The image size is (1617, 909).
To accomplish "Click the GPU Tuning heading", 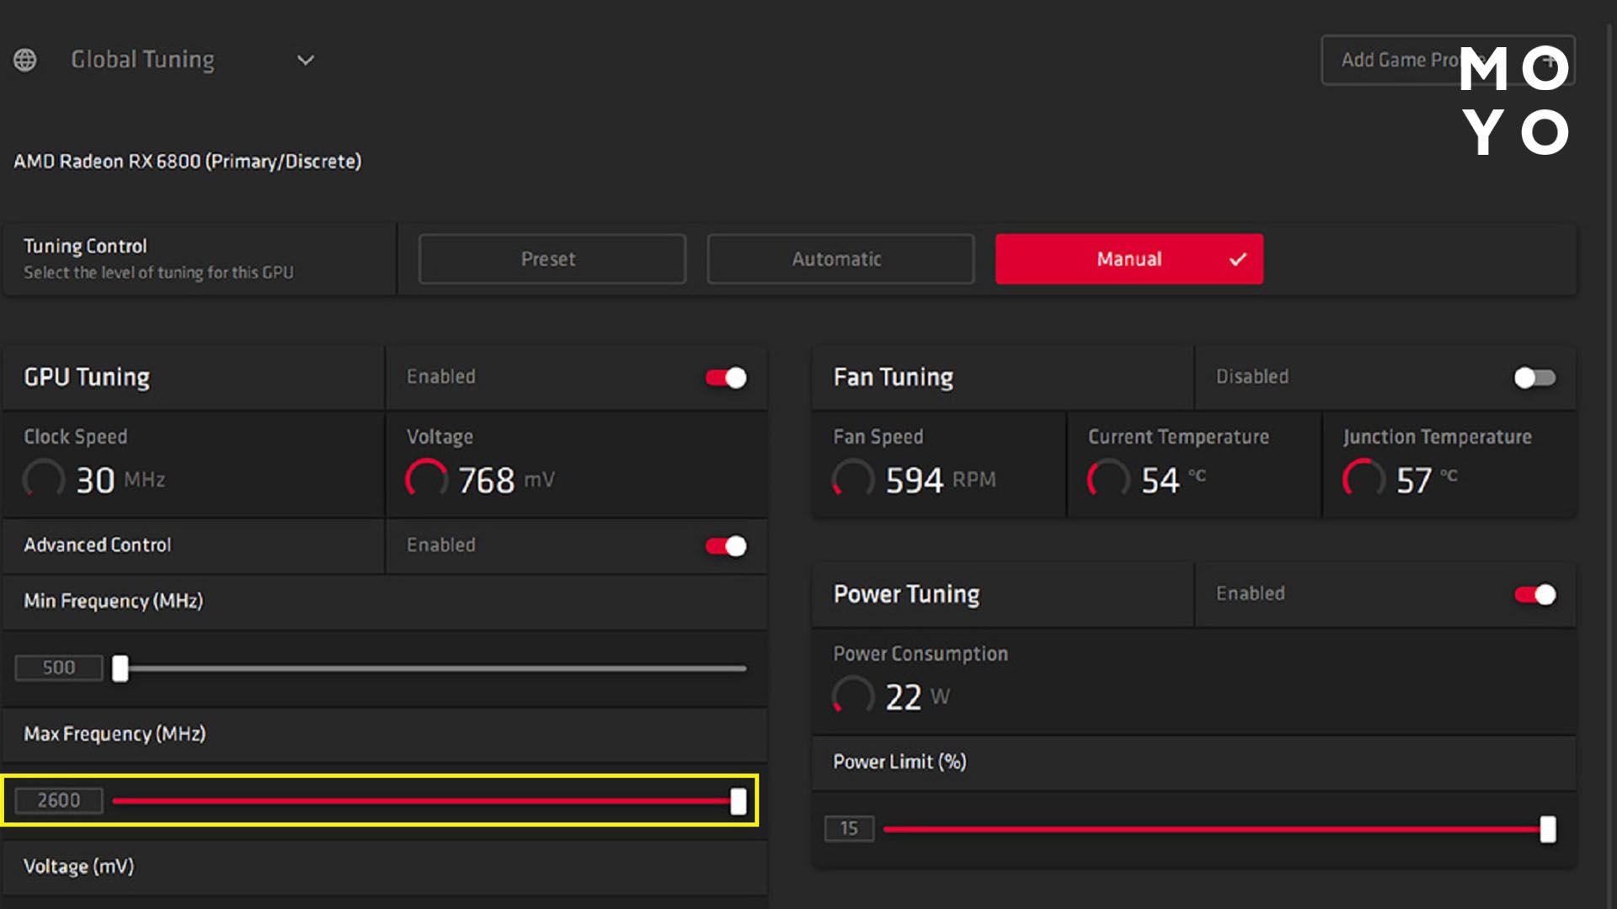I will [x=87, y=378].
